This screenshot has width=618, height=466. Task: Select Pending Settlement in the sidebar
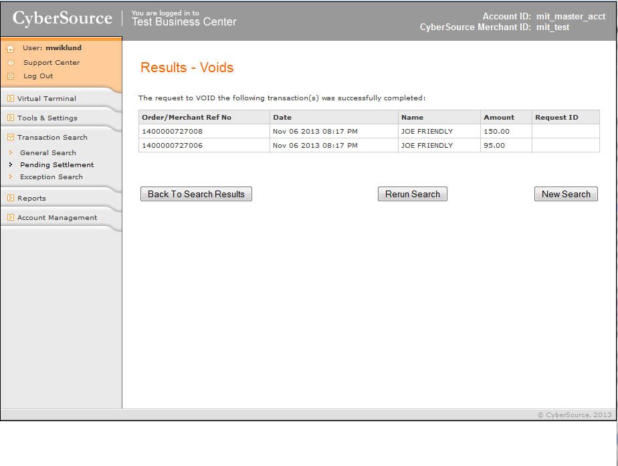point(57,164)
